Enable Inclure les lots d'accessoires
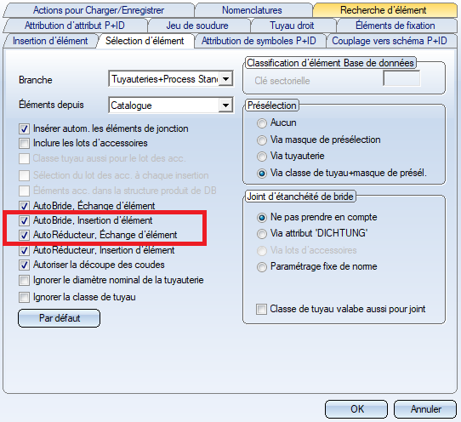The width and height of the screenshot is (461, 422). click(24, 143)
